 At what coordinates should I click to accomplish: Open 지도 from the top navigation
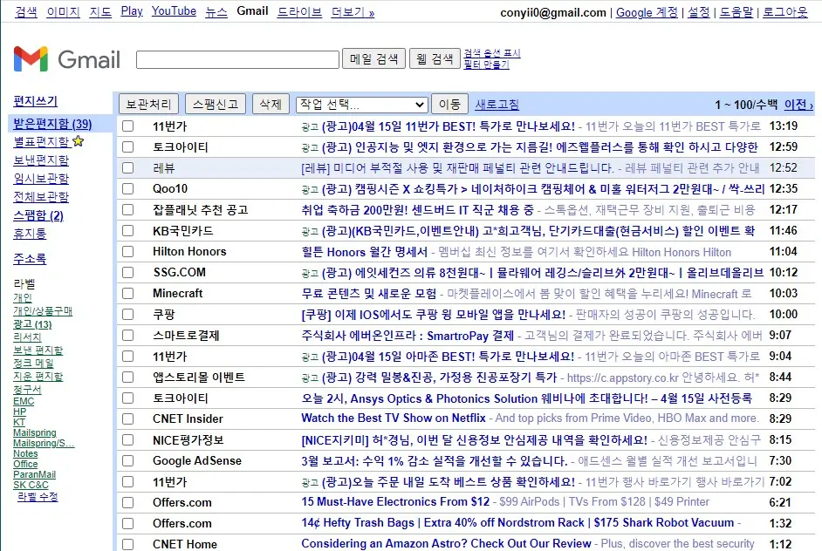pyautogui.click(x=100, y=11)
